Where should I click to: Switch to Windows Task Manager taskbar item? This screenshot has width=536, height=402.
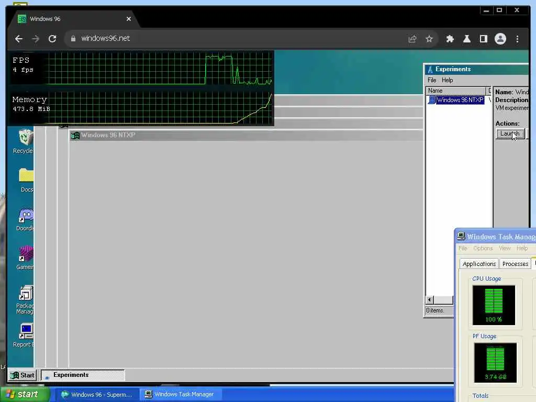click(x=181, y=395)
